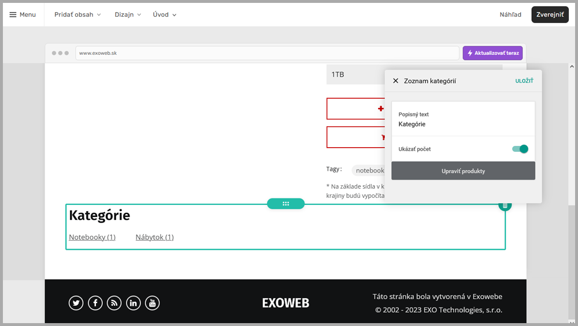This screenshot has height=326, width=578.
Task: Click the Popisný text input field
Action: tap(462, 124)
